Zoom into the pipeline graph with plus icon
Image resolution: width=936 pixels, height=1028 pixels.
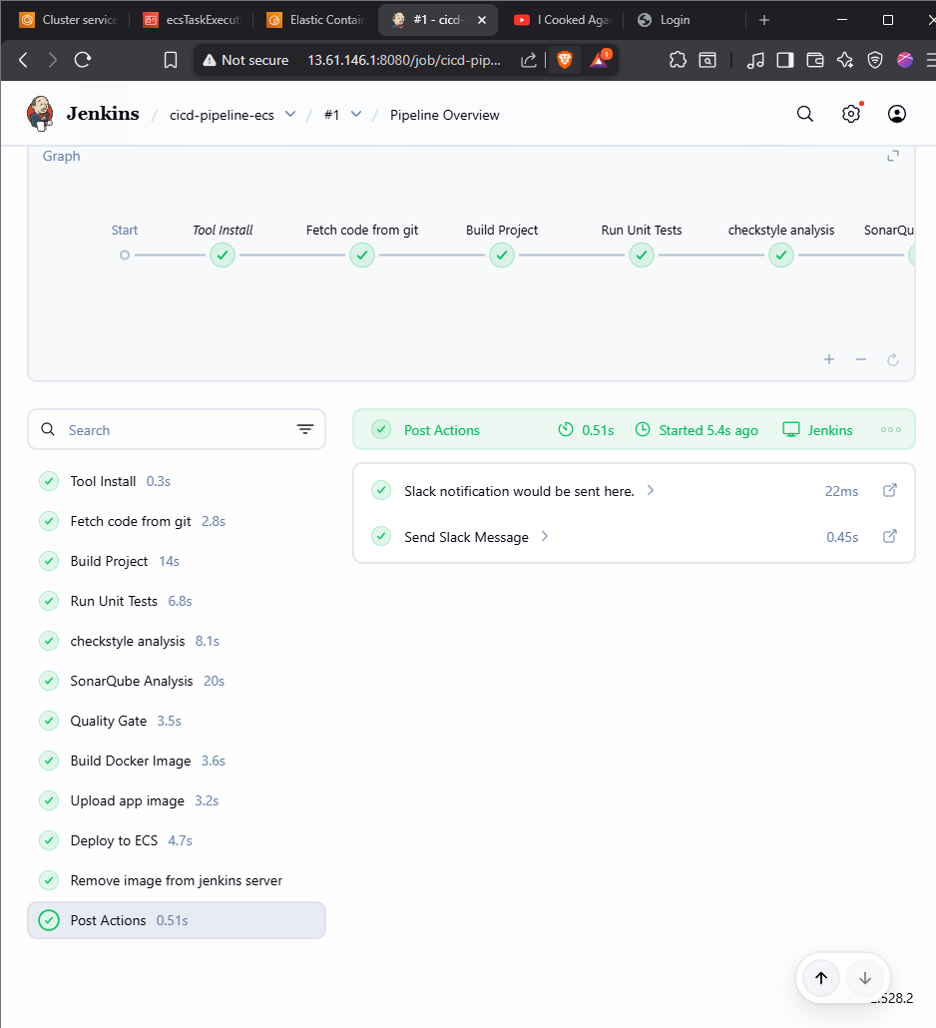(828, 359)
